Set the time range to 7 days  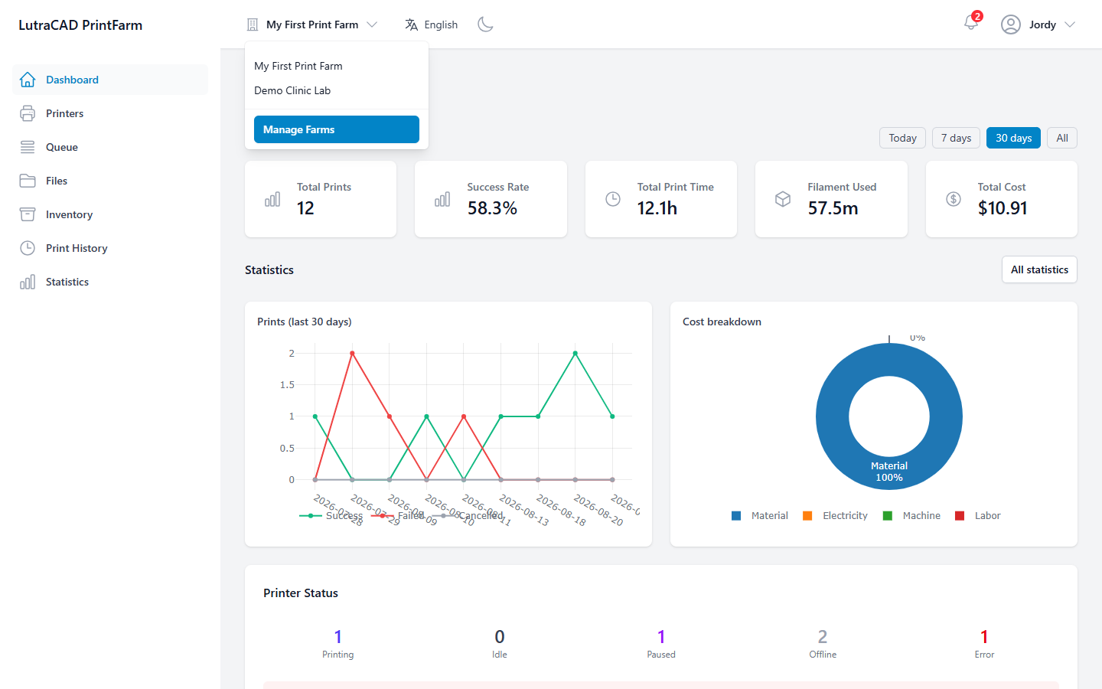[x=956, y=138]
